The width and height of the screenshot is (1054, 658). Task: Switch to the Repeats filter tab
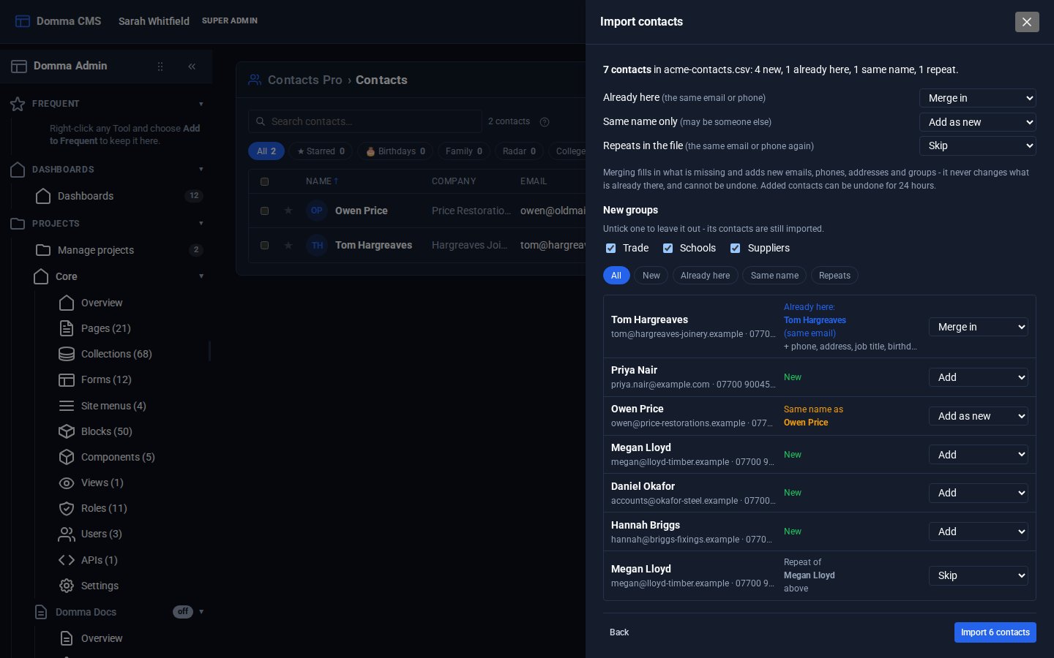[x=834, y=276]
